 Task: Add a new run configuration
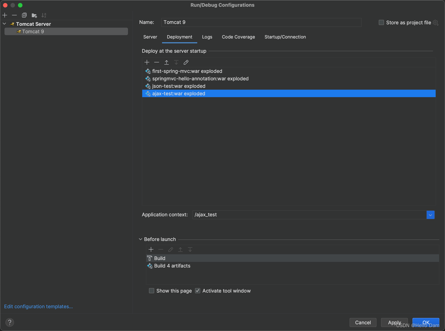pyautogui.click(x=5, y=15)
